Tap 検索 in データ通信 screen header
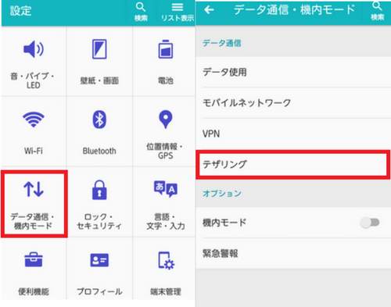The height and width of the screenshot is (307, 391). (x=377, y=11)
